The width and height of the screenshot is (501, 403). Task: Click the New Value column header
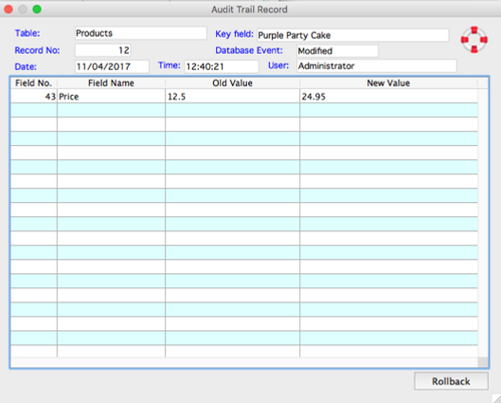pyautogui.click(x=388, y=83)
